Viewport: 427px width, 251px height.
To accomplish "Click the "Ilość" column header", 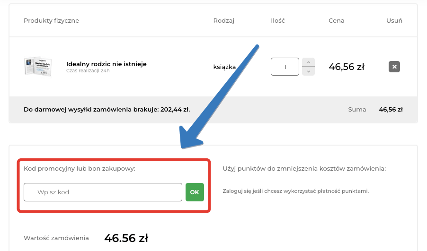I will click(278, 21).
